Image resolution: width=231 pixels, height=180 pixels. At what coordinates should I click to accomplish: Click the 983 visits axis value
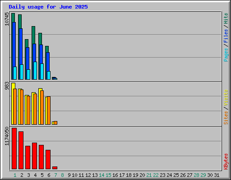(x=7, y=85)
